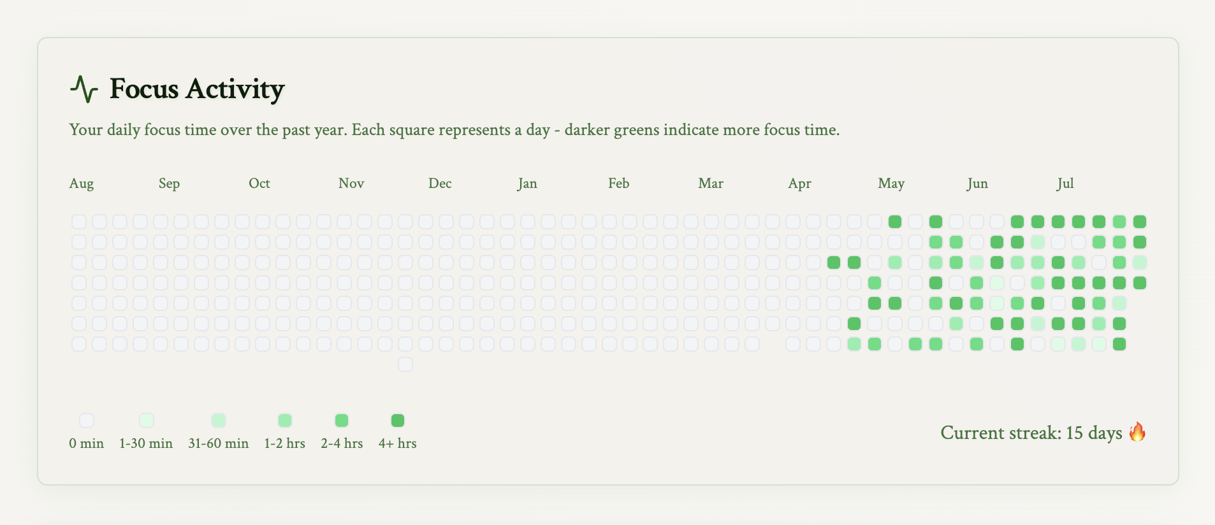Click the Apr month label
This screenshot has width=1215, height=525.
(x=799, y=183)
